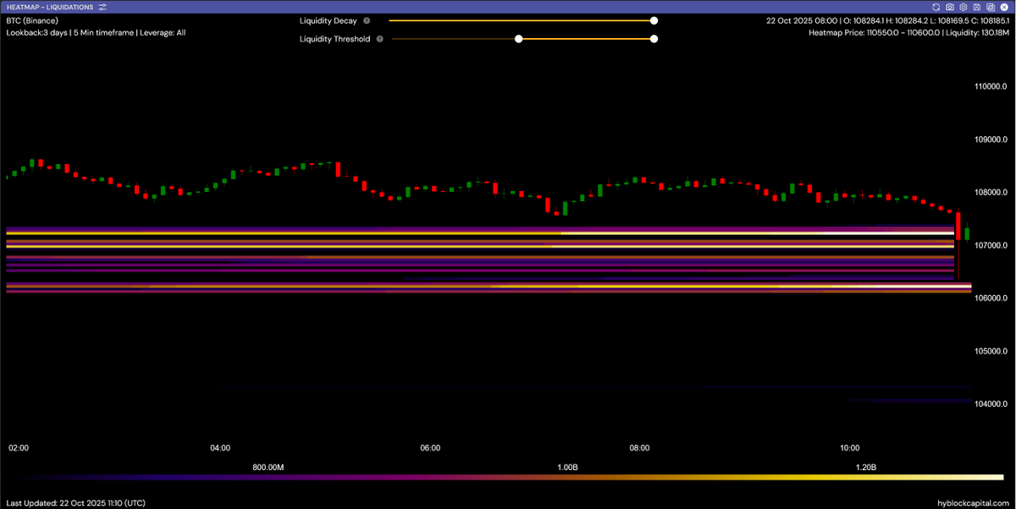Click the liquidity color gradient legend bar
Screen dimensions: 1016x509
tap(505, 478)
